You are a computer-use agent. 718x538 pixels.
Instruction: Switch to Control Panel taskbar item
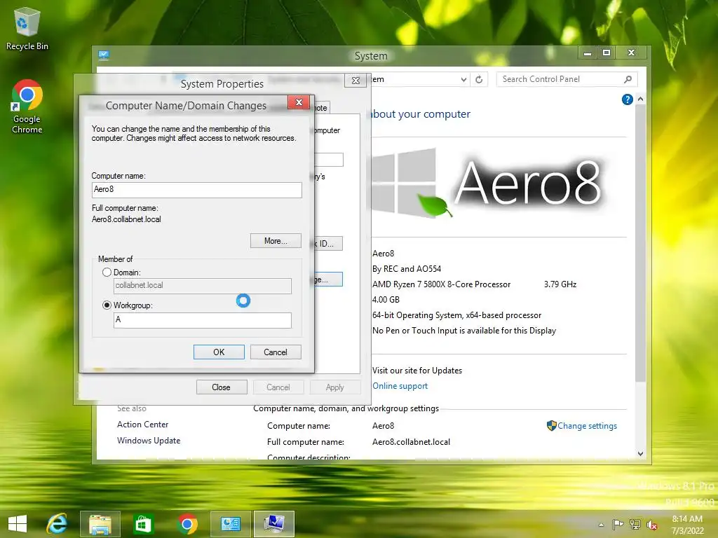(x=230, y=524)
